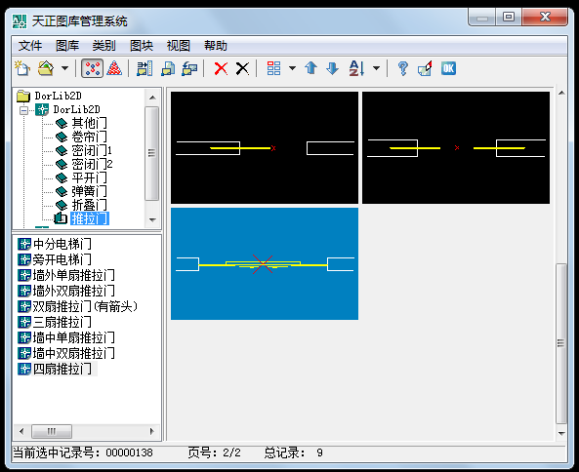Viewport: 579px width, 472px height.
Task: Select 三扇推拉门 in block list
Action: click(x=62, y=322)
